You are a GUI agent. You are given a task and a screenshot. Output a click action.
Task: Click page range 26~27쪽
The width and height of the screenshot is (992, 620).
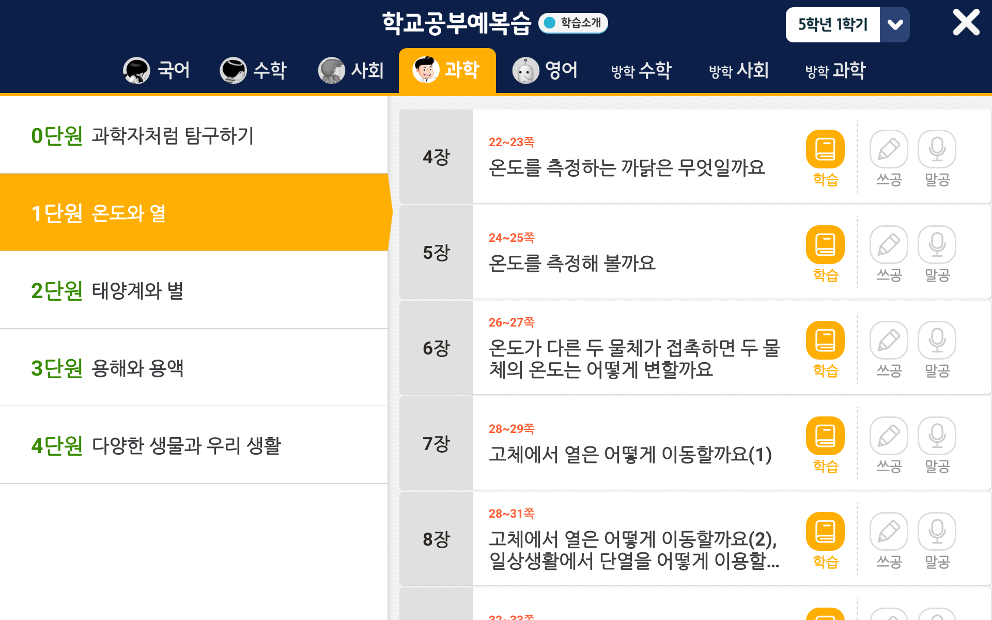coord(512,322)
